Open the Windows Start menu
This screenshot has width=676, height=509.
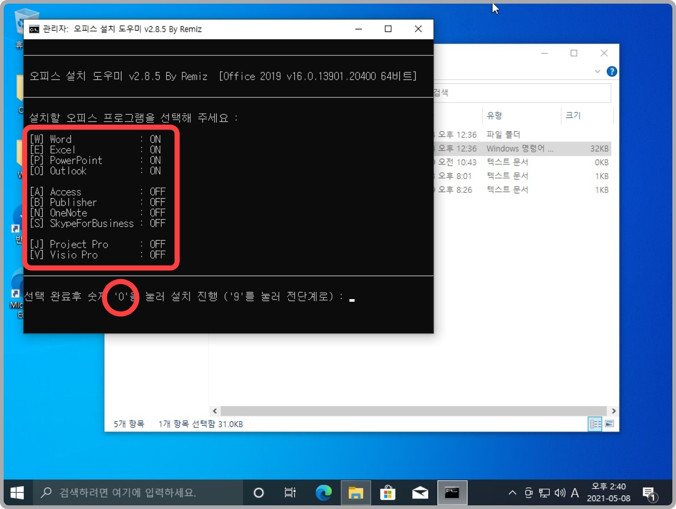click(x=17, y=493)
